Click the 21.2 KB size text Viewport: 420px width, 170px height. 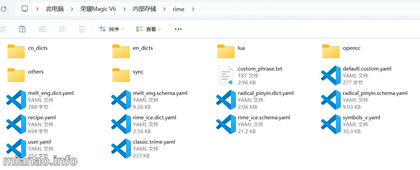click(x=247, y=131)
